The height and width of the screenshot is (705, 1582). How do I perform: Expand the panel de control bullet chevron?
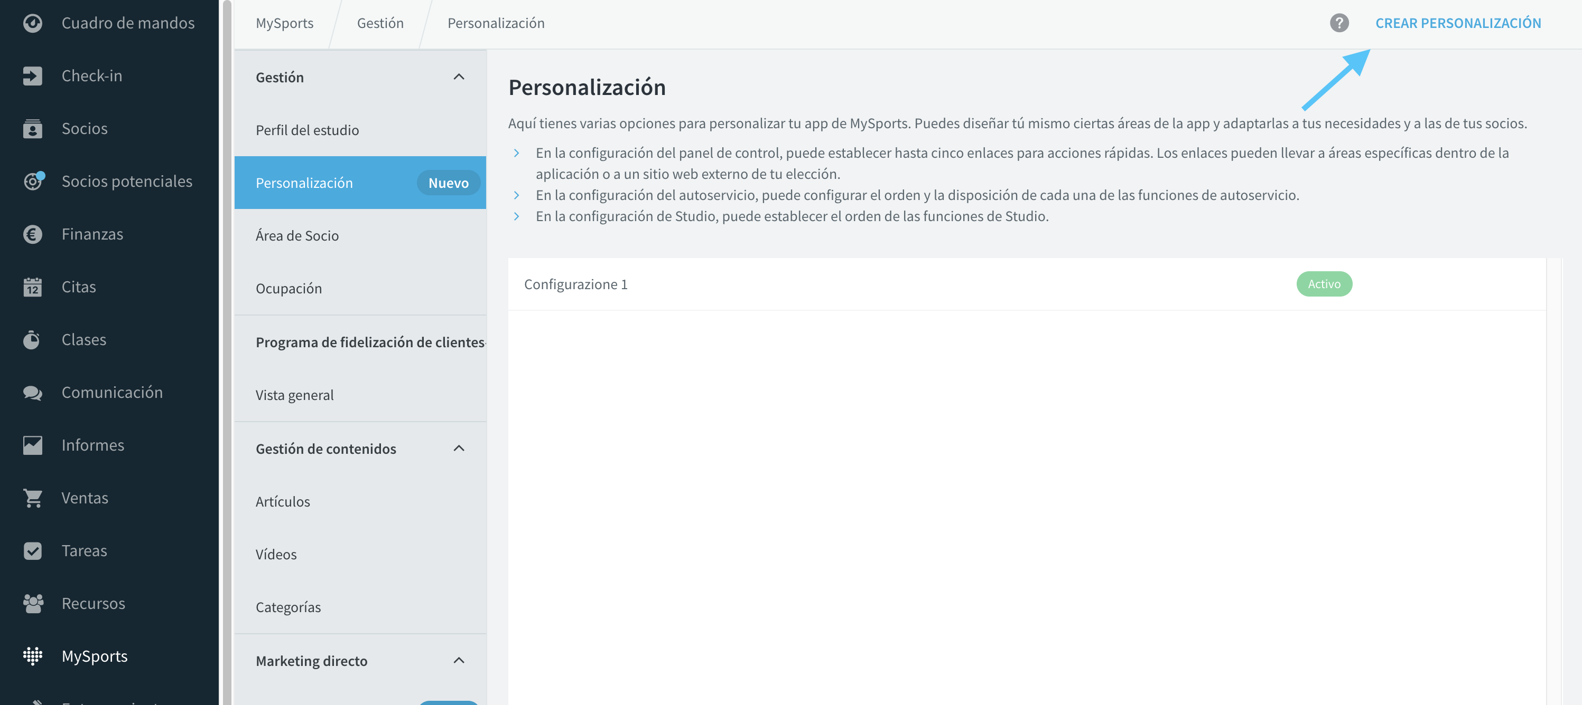(x=516, y=153)
